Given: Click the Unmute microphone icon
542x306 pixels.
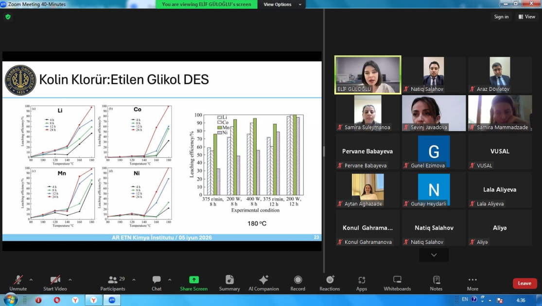Looking at the screenshot, I should [18, 280].
